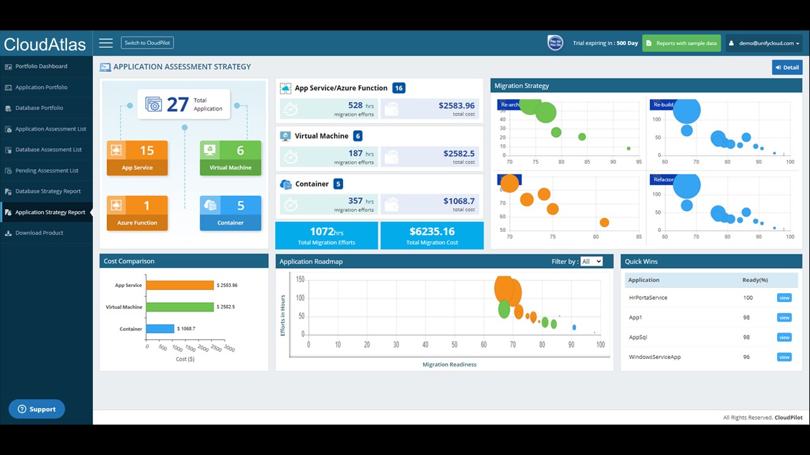The image size is (810, 455).
Task: Click the 357 hrs migration efforts value
Action: pyautogui.click(x=361, y=201)
